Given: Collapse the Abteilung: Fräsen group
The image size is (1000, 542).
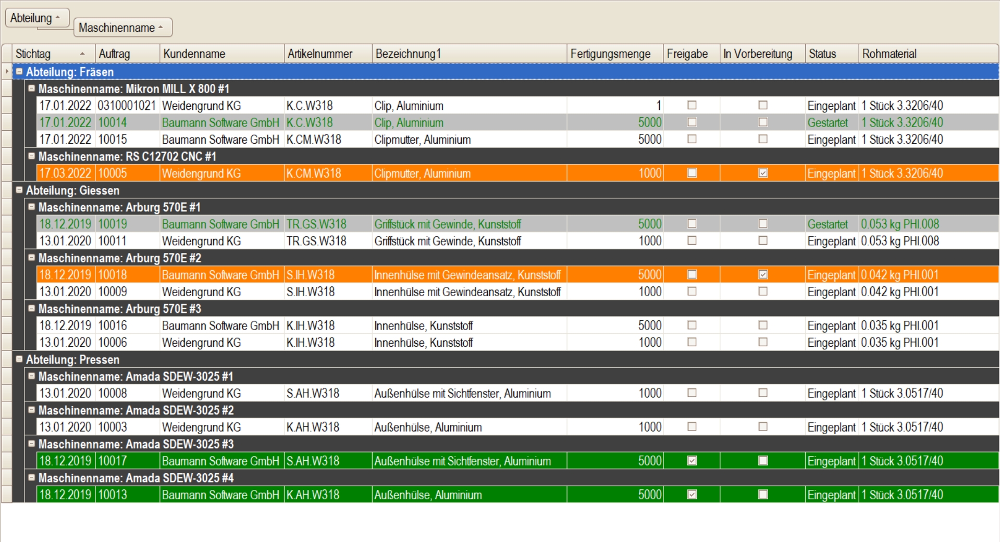Looking at the screenshot, I should (x=19, y=71).
